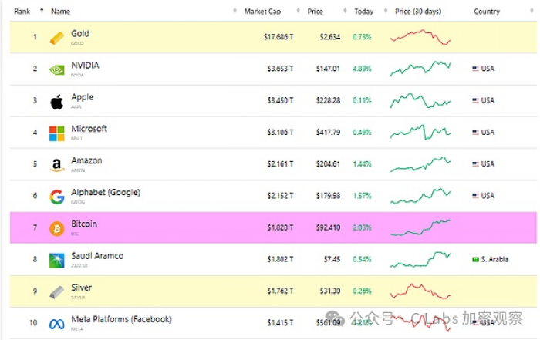540x340 pixels.
Task: Sort table by Name column
Action: pyautogui.click(x=61, y=12)
